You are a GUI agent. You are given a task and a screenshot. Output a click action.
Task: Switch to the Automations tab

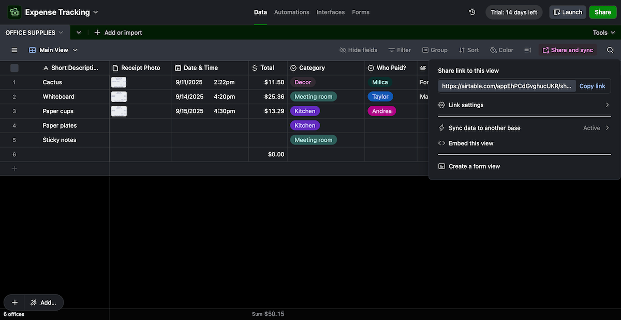291,11
